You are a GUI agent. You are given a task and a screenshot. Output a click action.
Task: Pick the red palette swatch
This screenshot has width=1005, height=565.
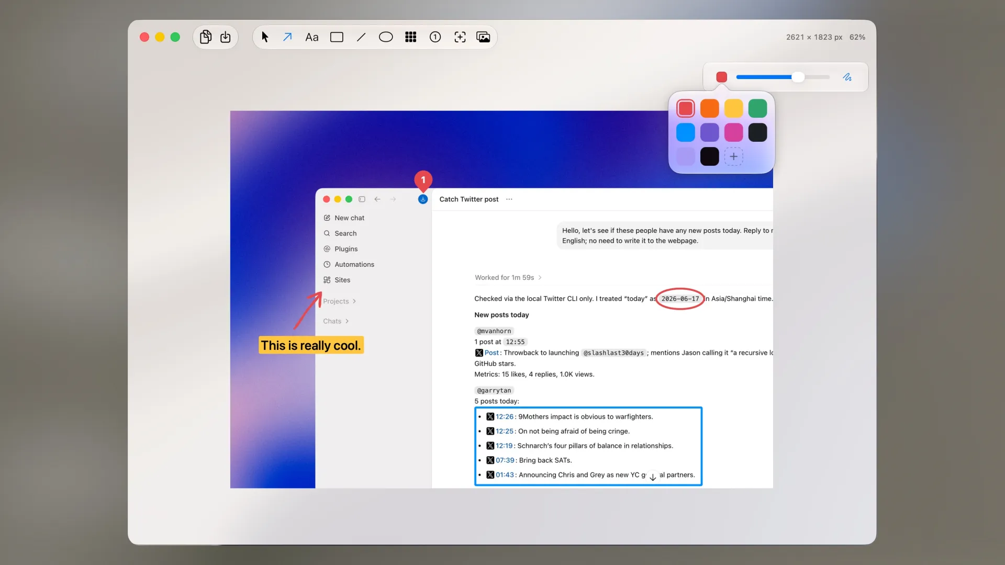coord(686,108)
